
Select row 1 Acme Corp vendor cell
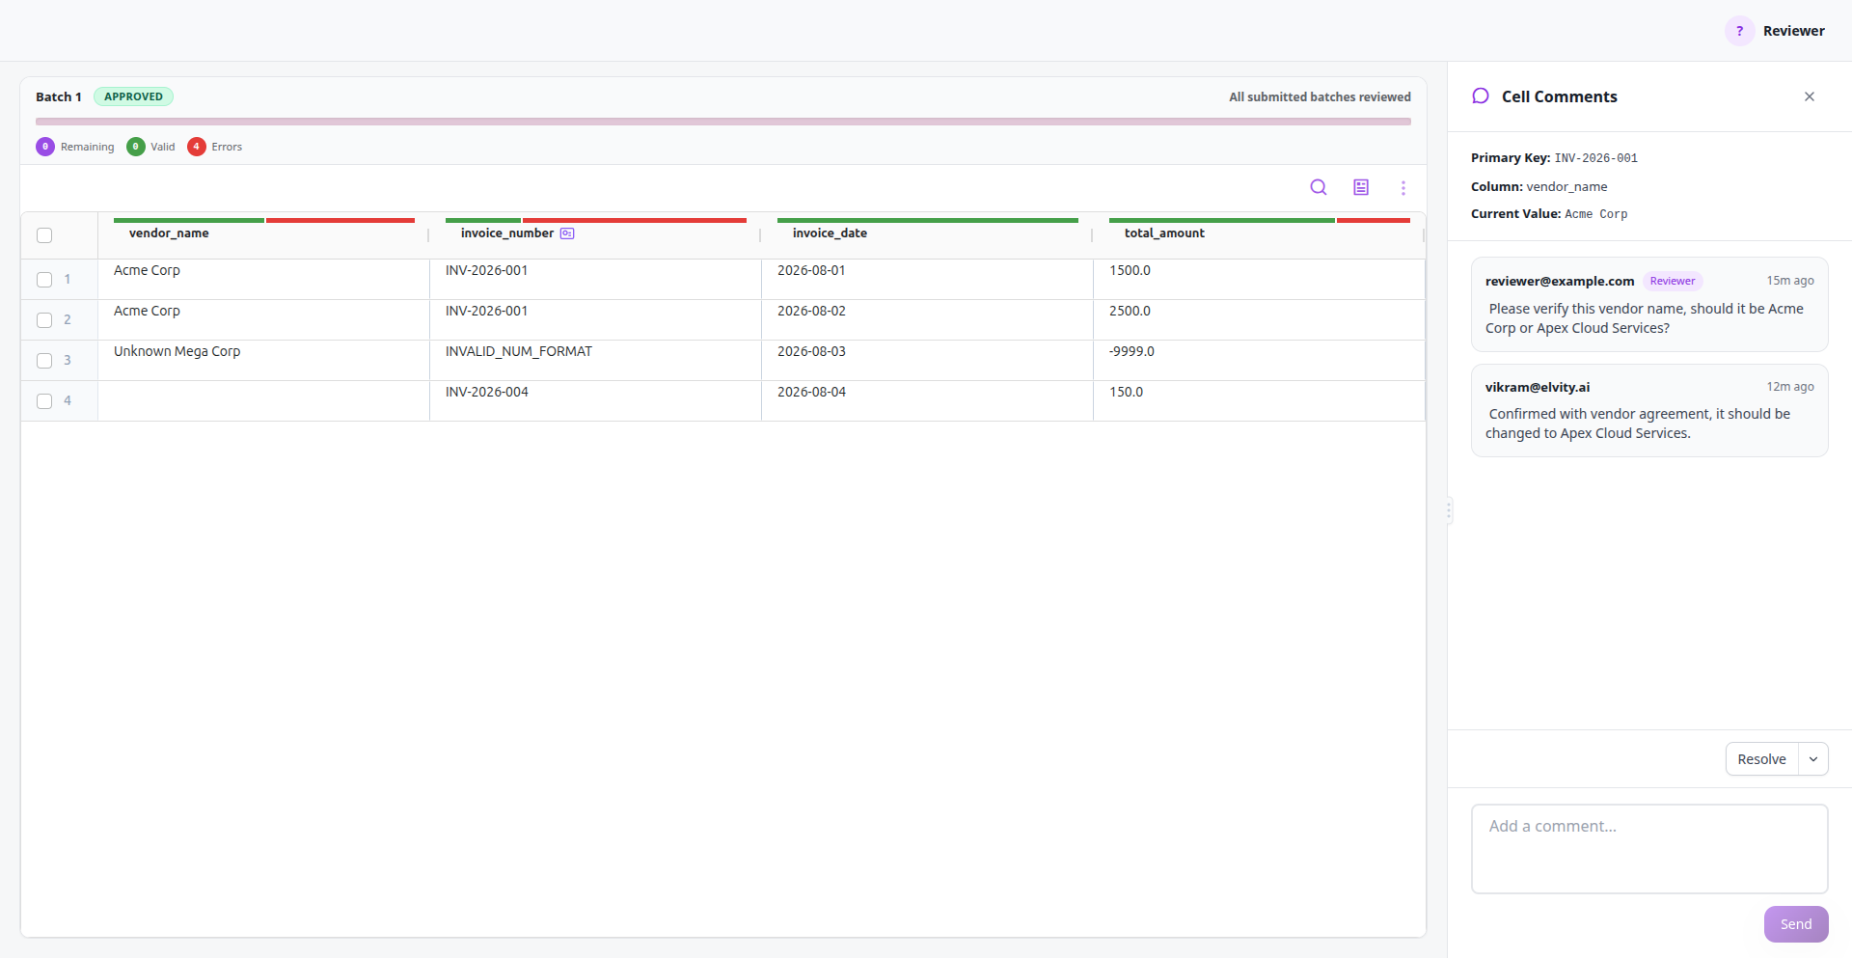(x=263, y=279)
